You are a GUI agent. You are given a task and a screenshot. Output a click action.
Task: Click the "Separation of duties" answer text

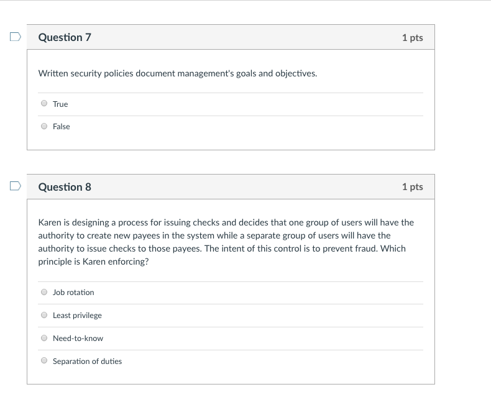87,362
